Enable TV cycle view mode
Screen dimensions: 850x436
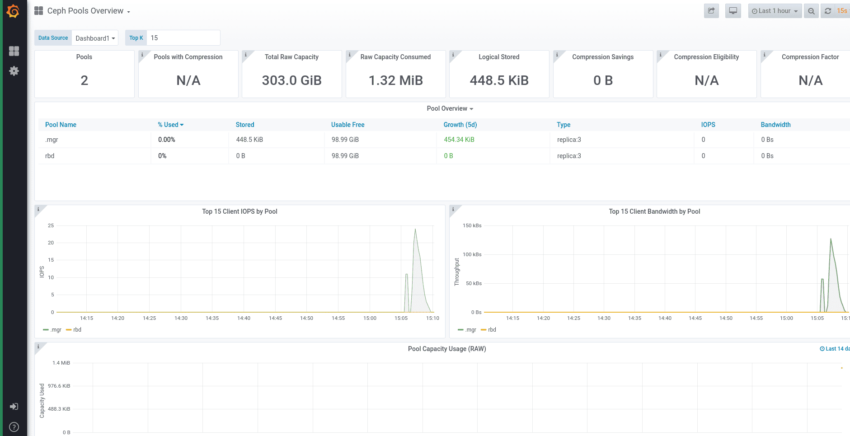733,10
